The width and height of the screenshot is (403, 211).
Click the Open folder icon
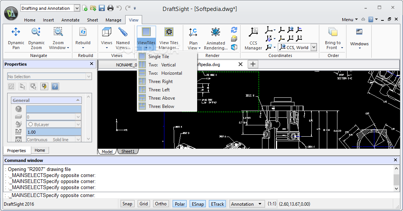[93, 8]
